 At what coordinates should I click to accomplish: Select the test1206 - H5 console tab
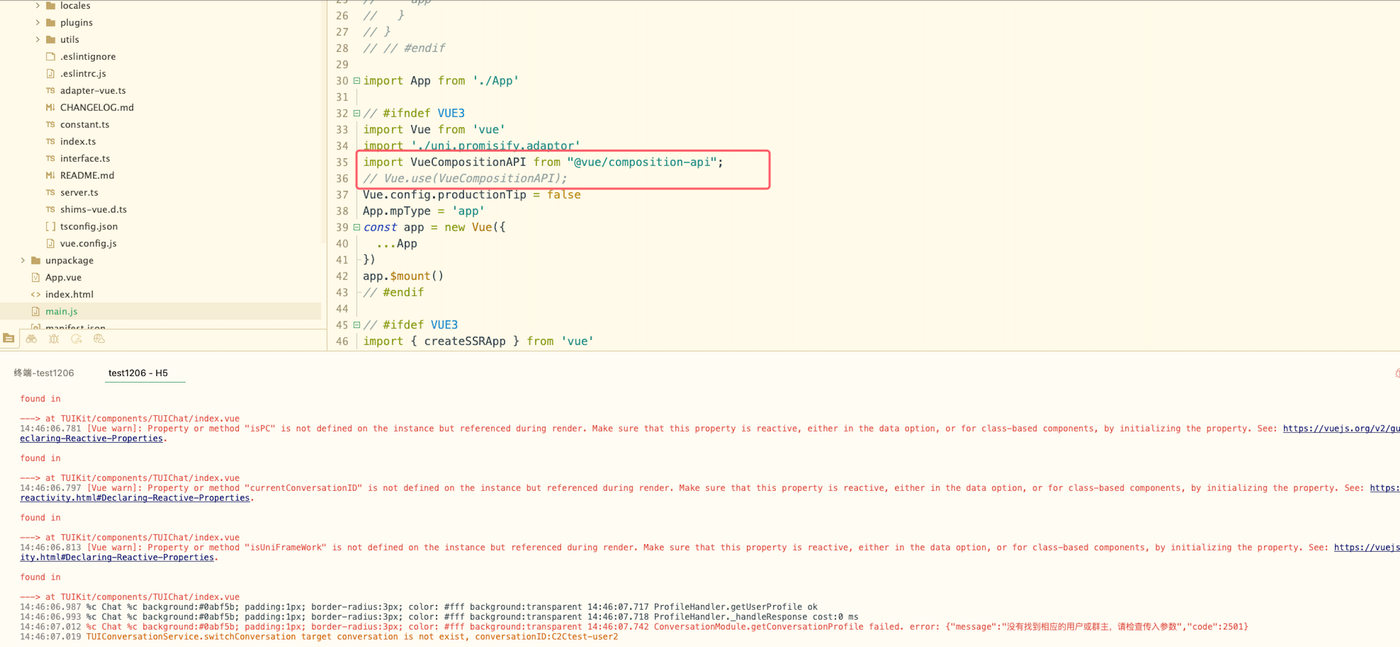[x=138, y=373]
